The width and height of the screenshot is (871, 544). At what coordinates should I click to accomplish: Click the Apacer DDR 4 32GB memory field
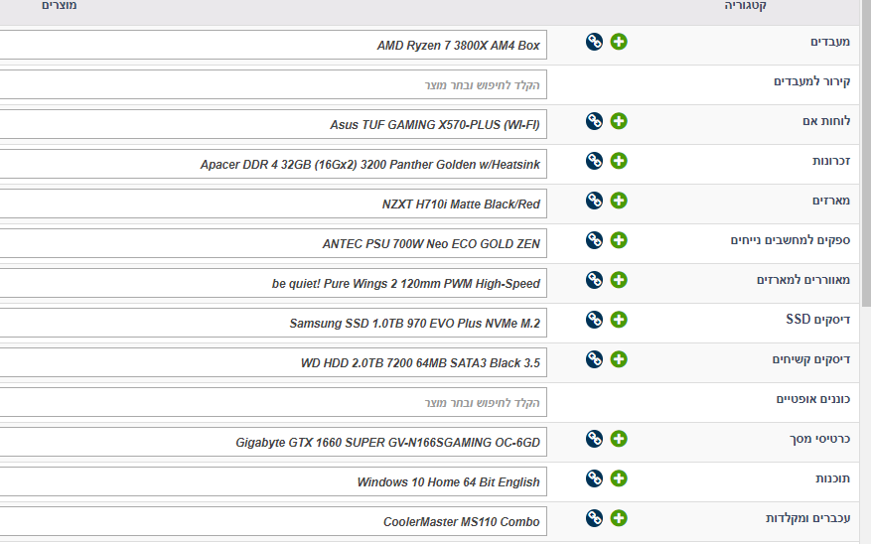pos(273,164)
